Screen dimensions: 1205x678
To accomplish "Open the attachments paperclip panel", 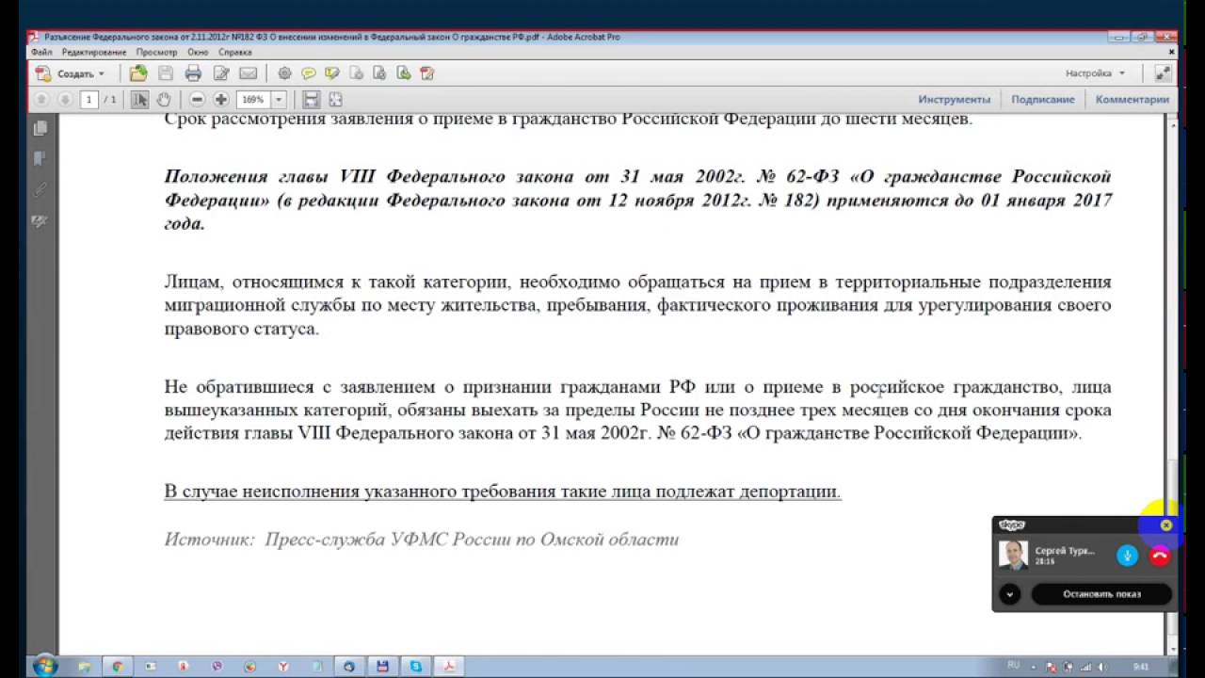I will 40,189.
